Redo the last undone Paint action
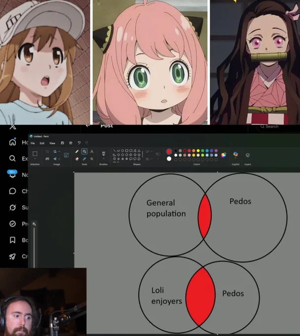 point(87,143)
